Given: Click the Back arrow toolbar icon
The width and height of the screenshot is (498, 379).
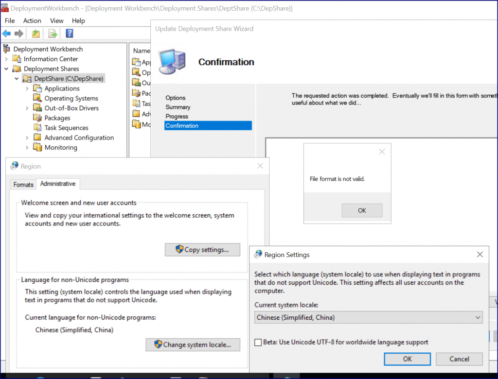Looking at the screenshot, I should (6, 34).
